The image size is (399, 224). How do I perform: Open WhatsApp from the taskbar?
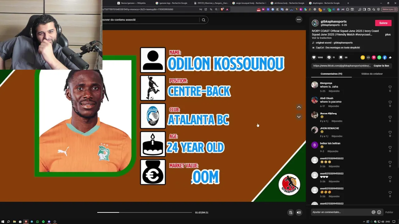click(x=37, y=222)
